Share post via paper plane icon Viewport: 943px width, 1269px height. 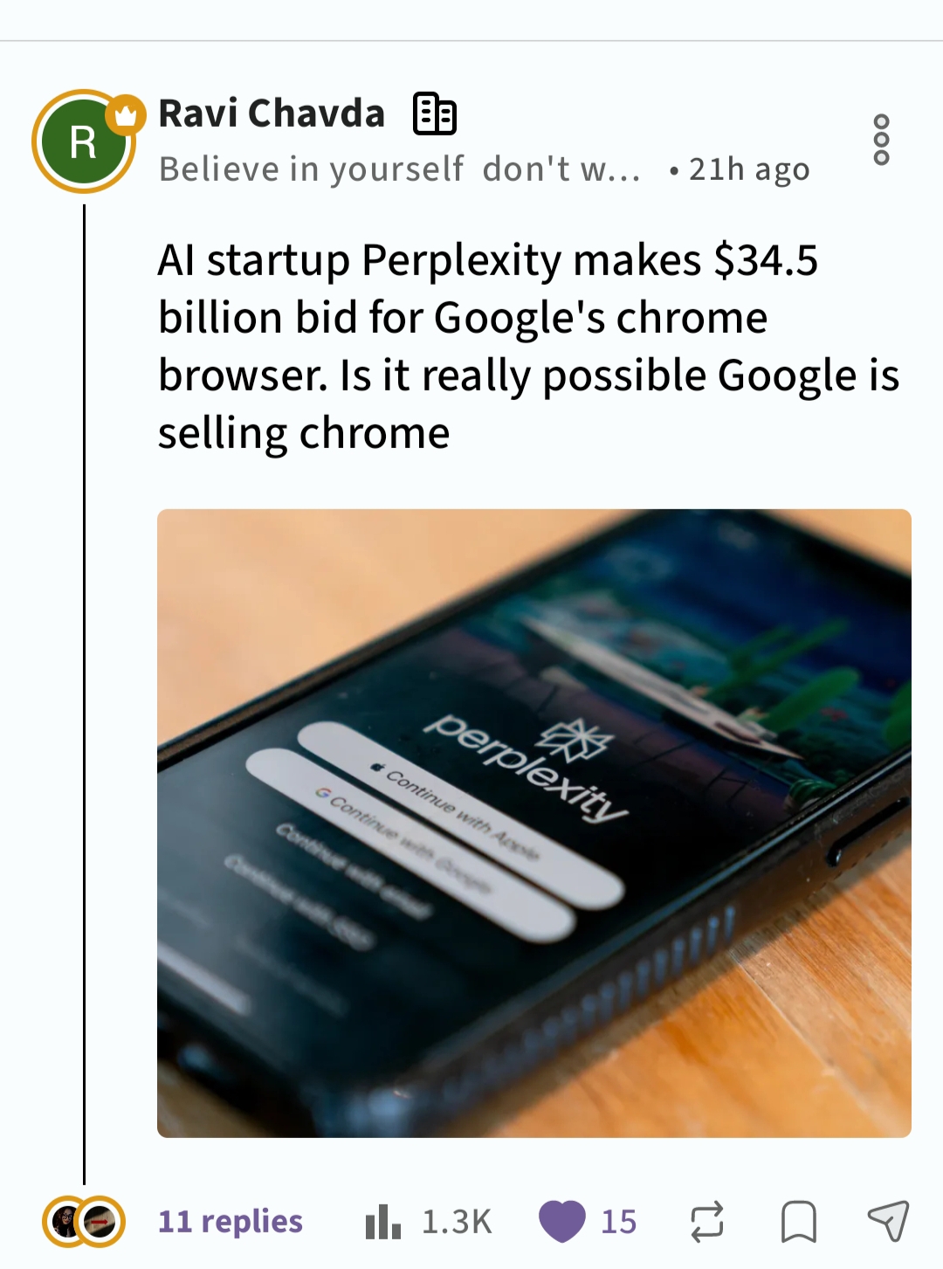pyautogui.click(x=888, y=1220)
